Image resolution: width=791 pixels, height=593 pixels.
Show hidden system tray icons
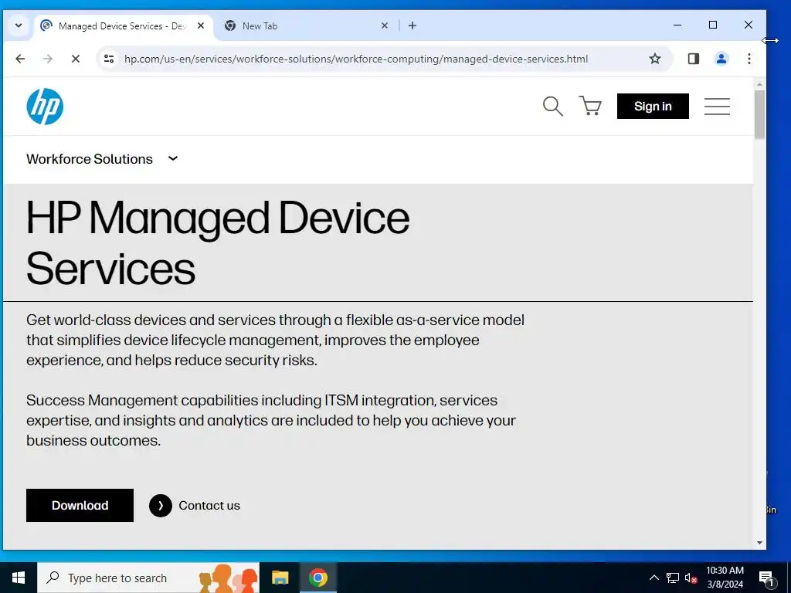coord(654,578)
